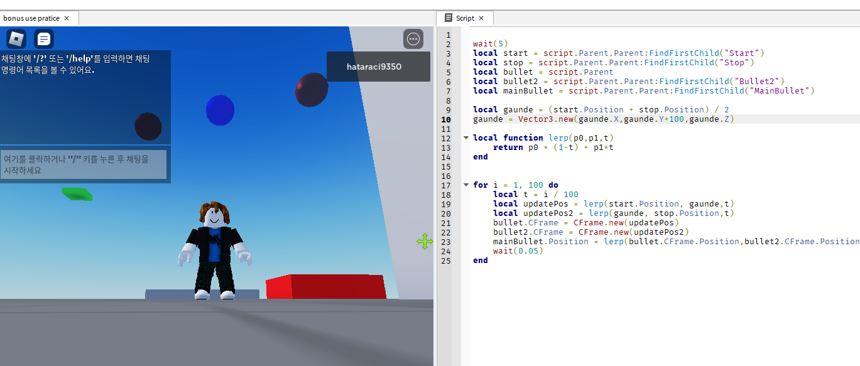Click line number 25 in the gutter

point(447,261)
